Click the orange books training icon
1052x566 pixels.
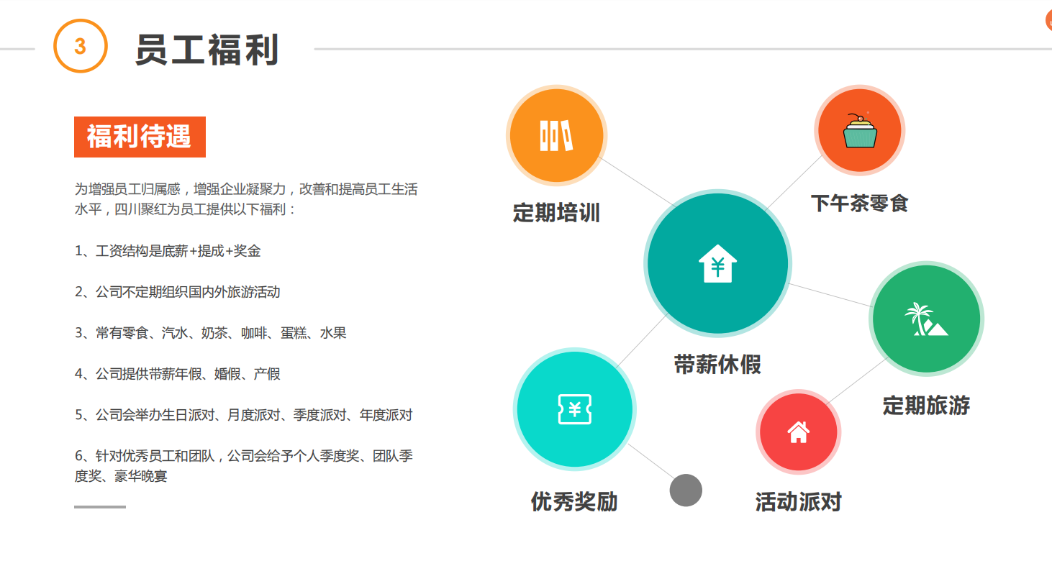(556, 135)
